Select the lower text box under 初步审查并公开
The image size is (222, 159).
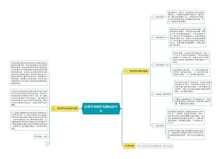point(191,72)
